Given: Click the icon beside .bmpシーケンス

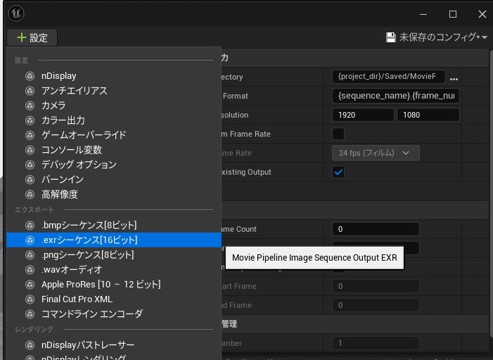Looking at the screenshot, I should click(x=30, y=225).
